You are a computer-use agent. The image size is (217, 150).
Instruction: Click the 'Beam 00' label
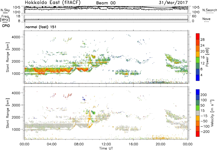(106, 3)
